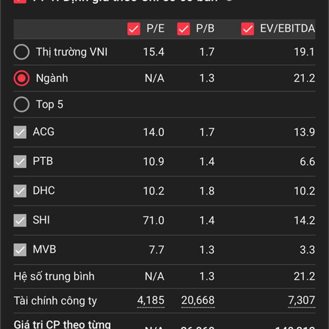This screenshot has height=329, width=329.
Task: Uncheck the P/E column checkbox
Action: 134,29
